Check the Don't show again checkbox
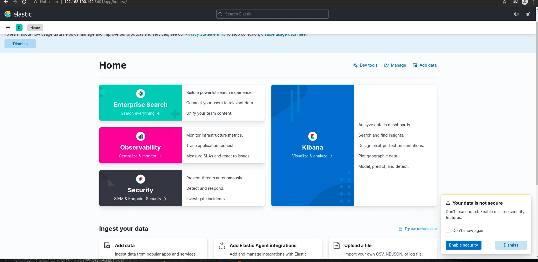The width and height of the screenshot is (538, 262). click(448, 230)
